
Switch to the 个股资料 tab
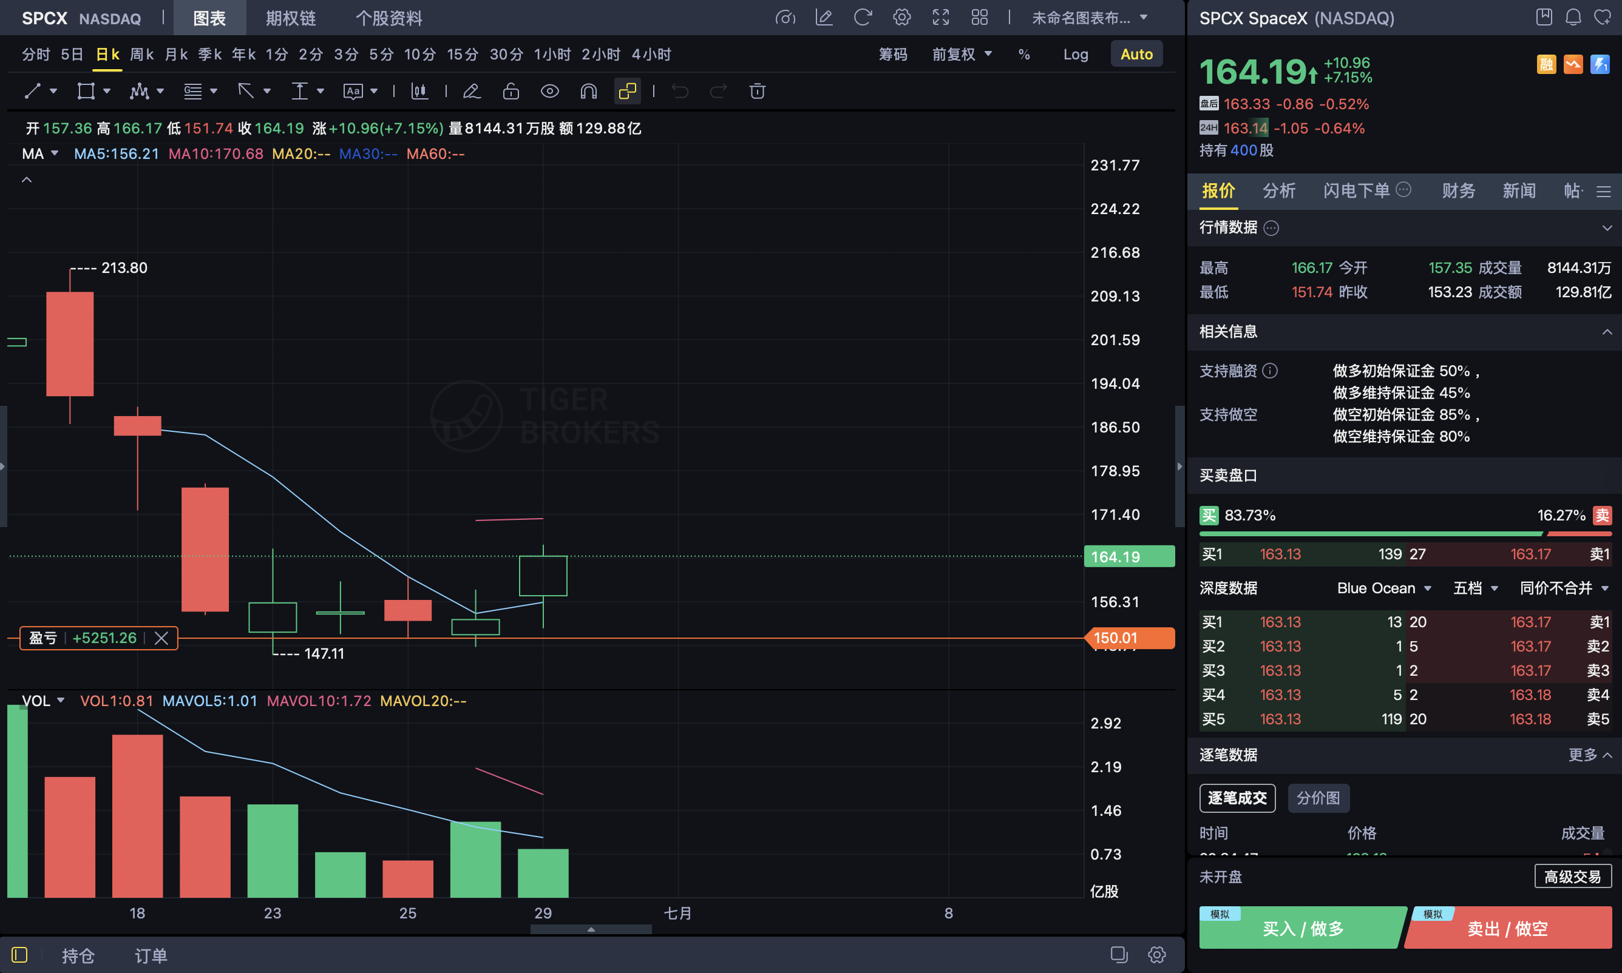tap(389, 18)
